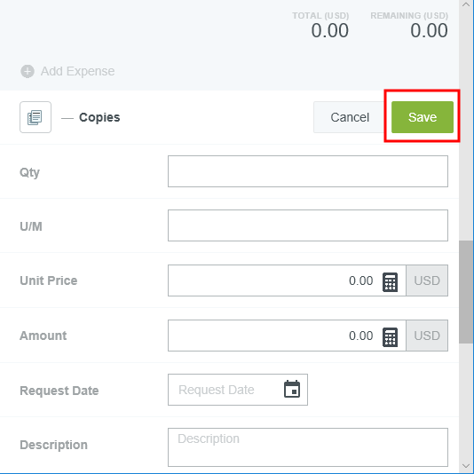Screen dimensions: 474x474
Task: Click the scrollbar down arrow
Action: pos(466,466)
